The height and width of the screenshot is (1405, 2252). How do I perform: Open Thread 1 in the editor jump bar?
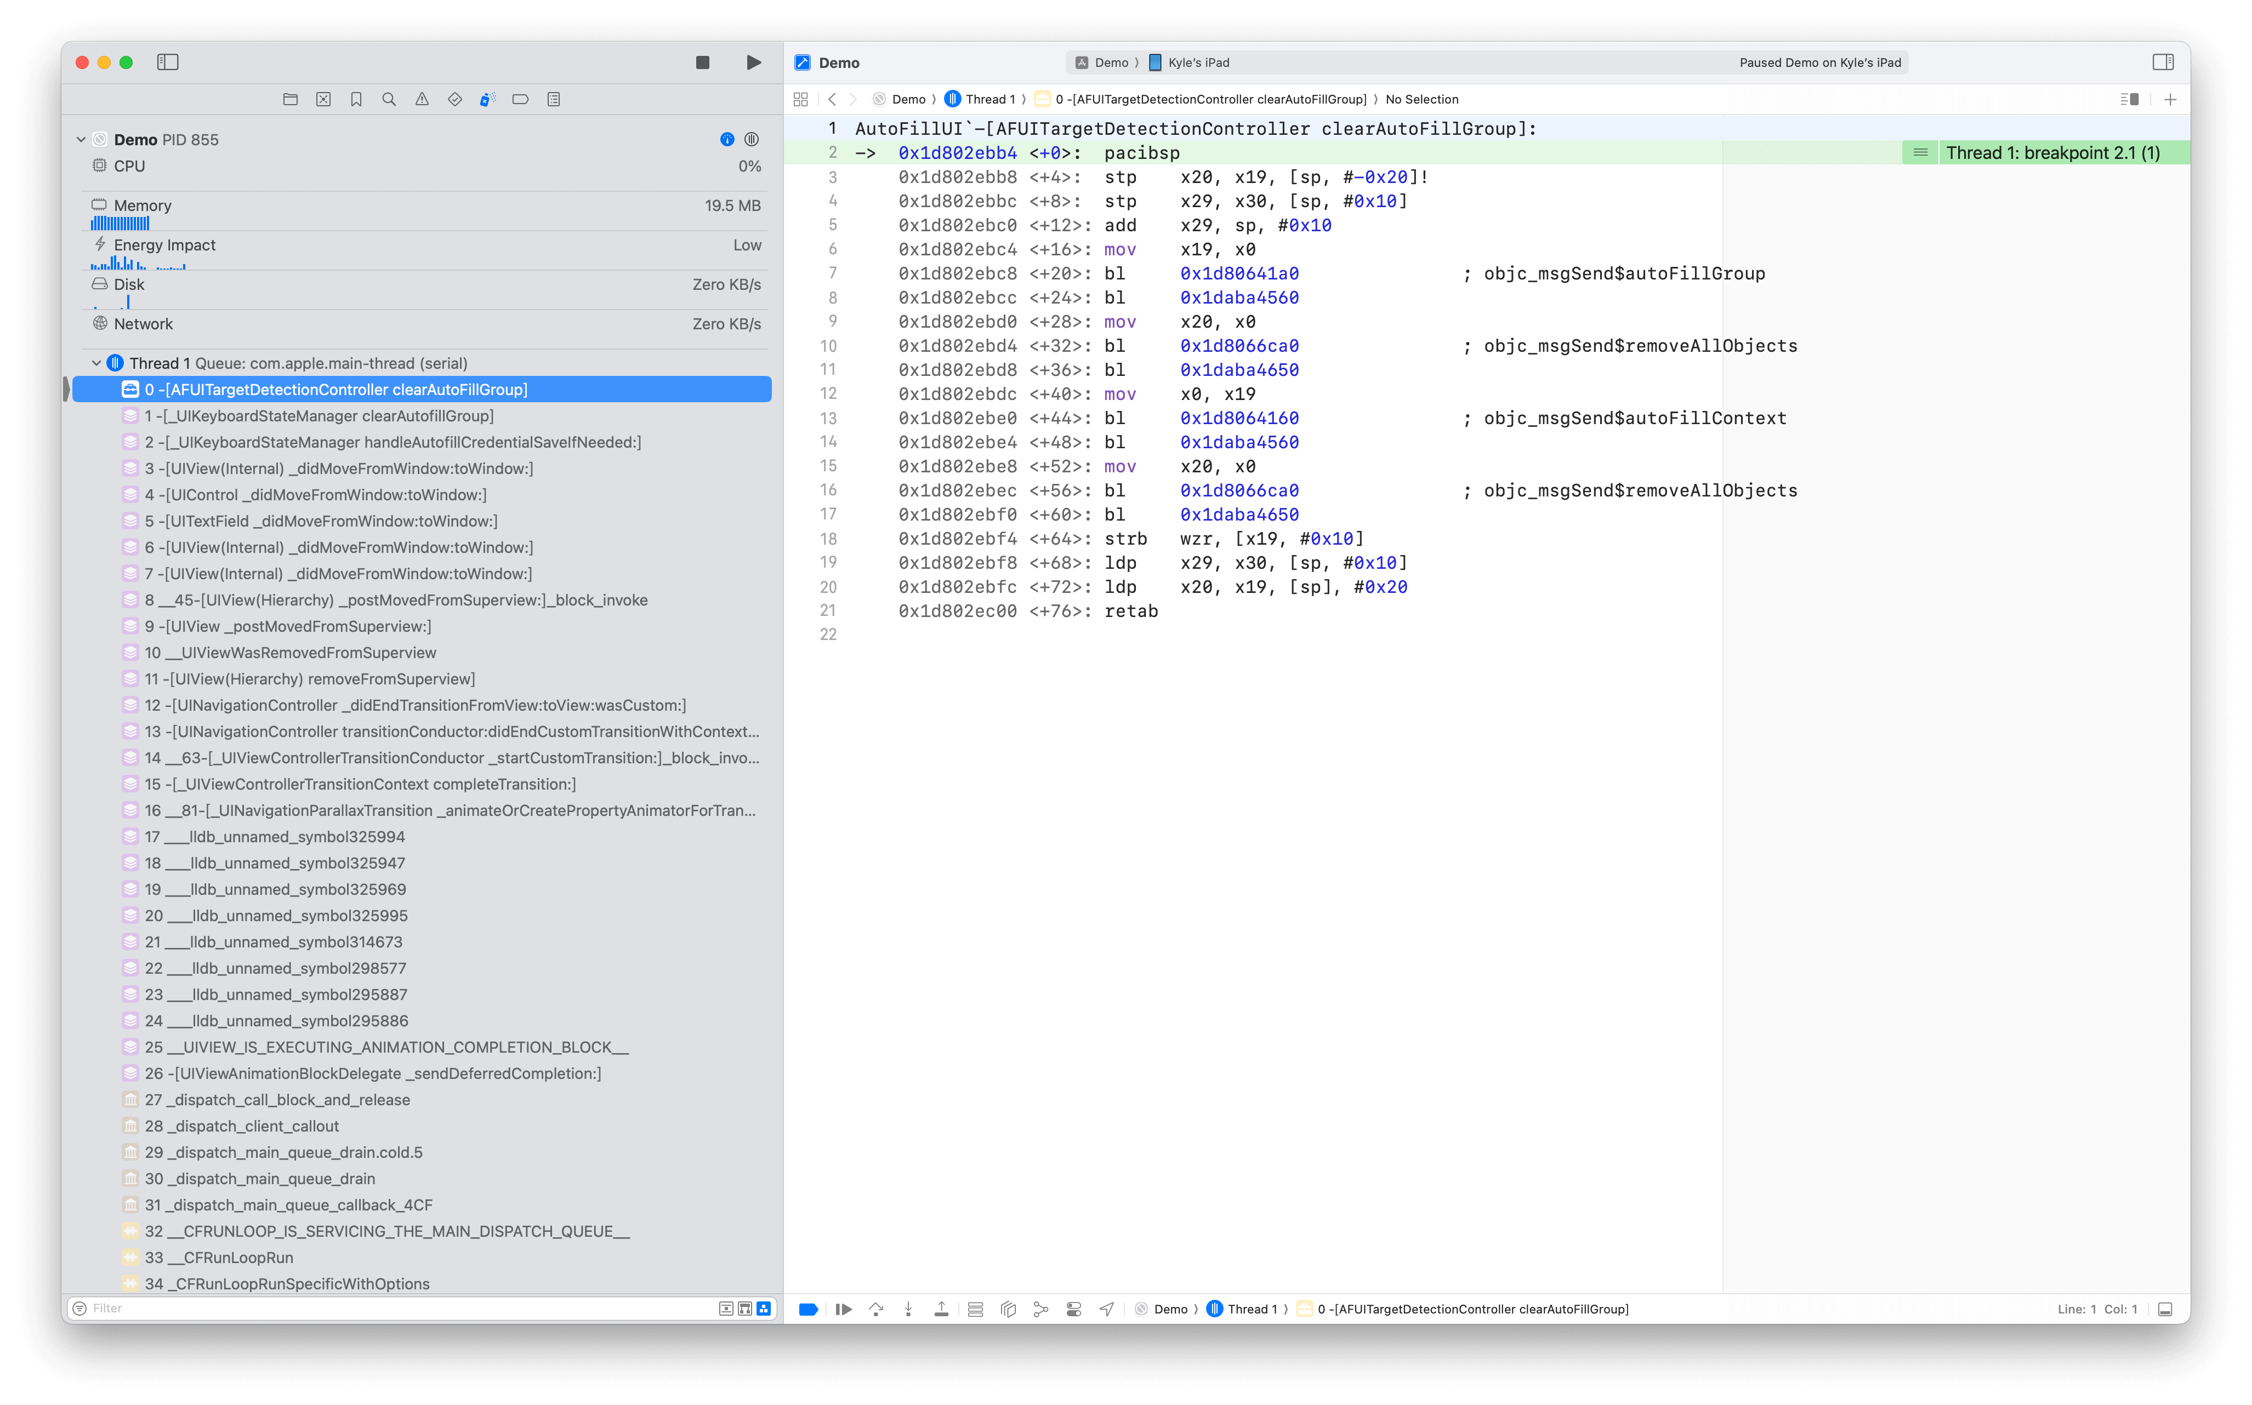click(980, 99)
